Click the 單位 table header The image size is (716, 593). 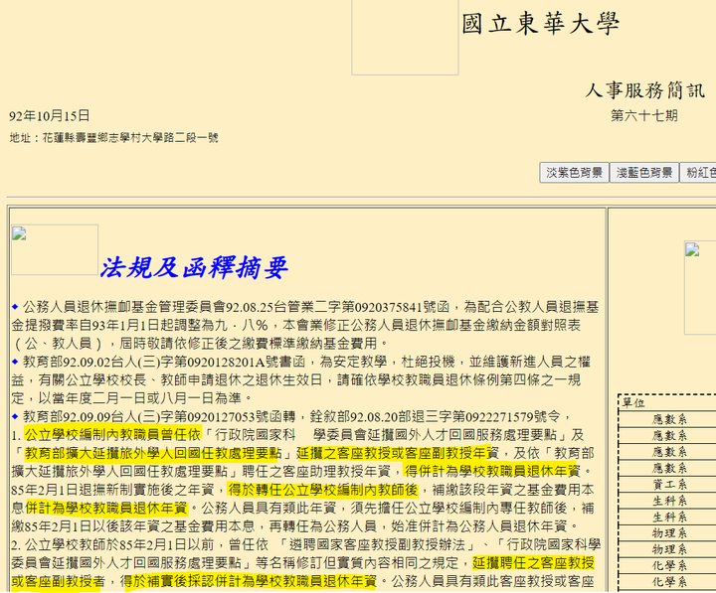tap(633, 403)
